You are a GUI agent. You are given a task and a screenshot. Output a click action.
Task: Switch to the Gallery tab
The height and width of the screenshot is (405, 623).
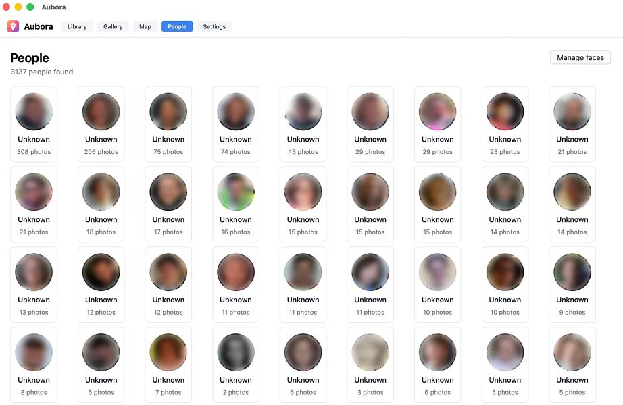click(113, 26)
